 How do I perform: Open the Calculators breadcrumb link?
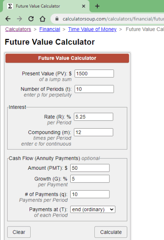[x=18, y=29]
